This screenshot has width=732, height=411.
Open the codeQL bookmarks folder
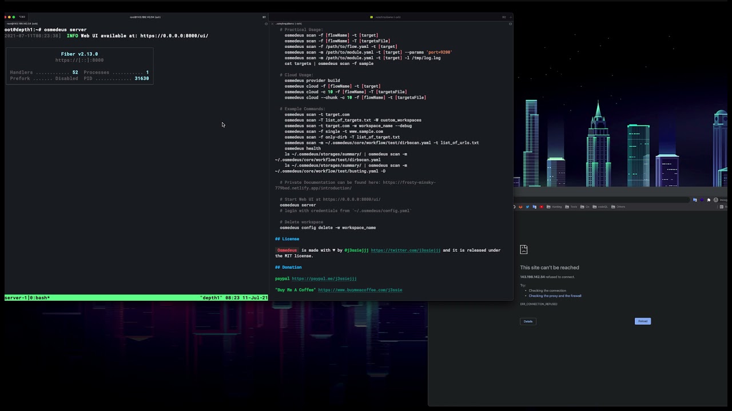[600, 207]
